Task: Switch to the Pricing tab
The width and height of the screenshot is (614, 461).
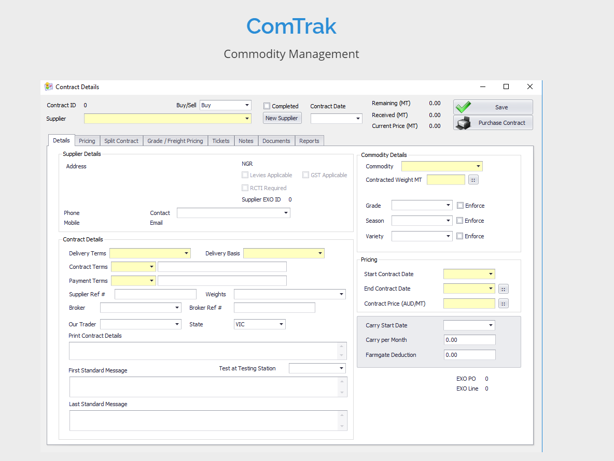Action: 87,141
